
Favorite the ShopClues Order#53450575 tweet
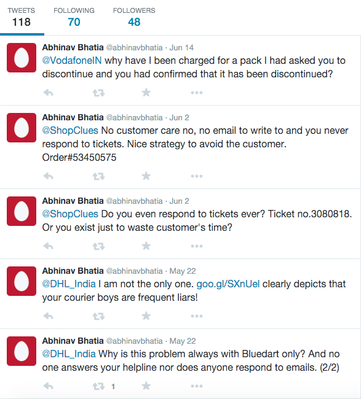click(146, 176)
